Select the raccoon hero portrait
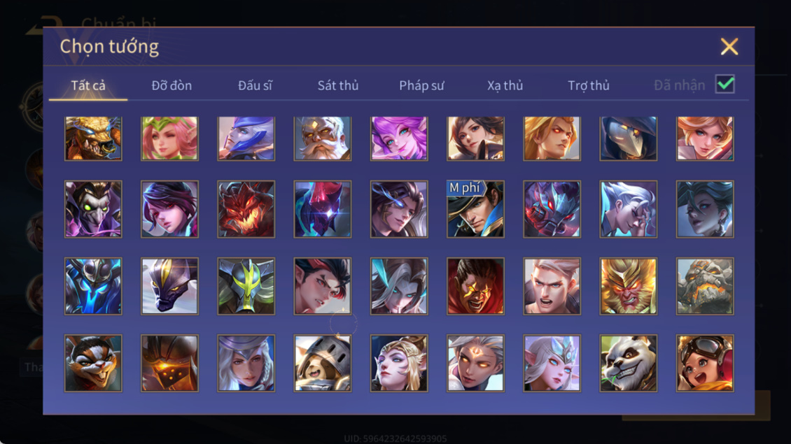 (93, 363)
